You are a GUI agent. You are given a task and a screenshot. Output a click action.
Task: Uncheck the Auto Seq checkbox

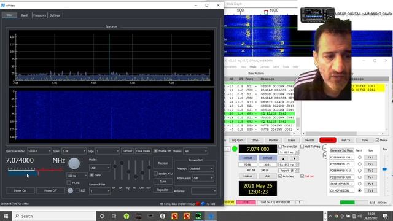pos(280,176)
